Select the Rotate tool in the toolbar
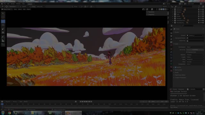This screenshot has width=205, height=115. 3,25
